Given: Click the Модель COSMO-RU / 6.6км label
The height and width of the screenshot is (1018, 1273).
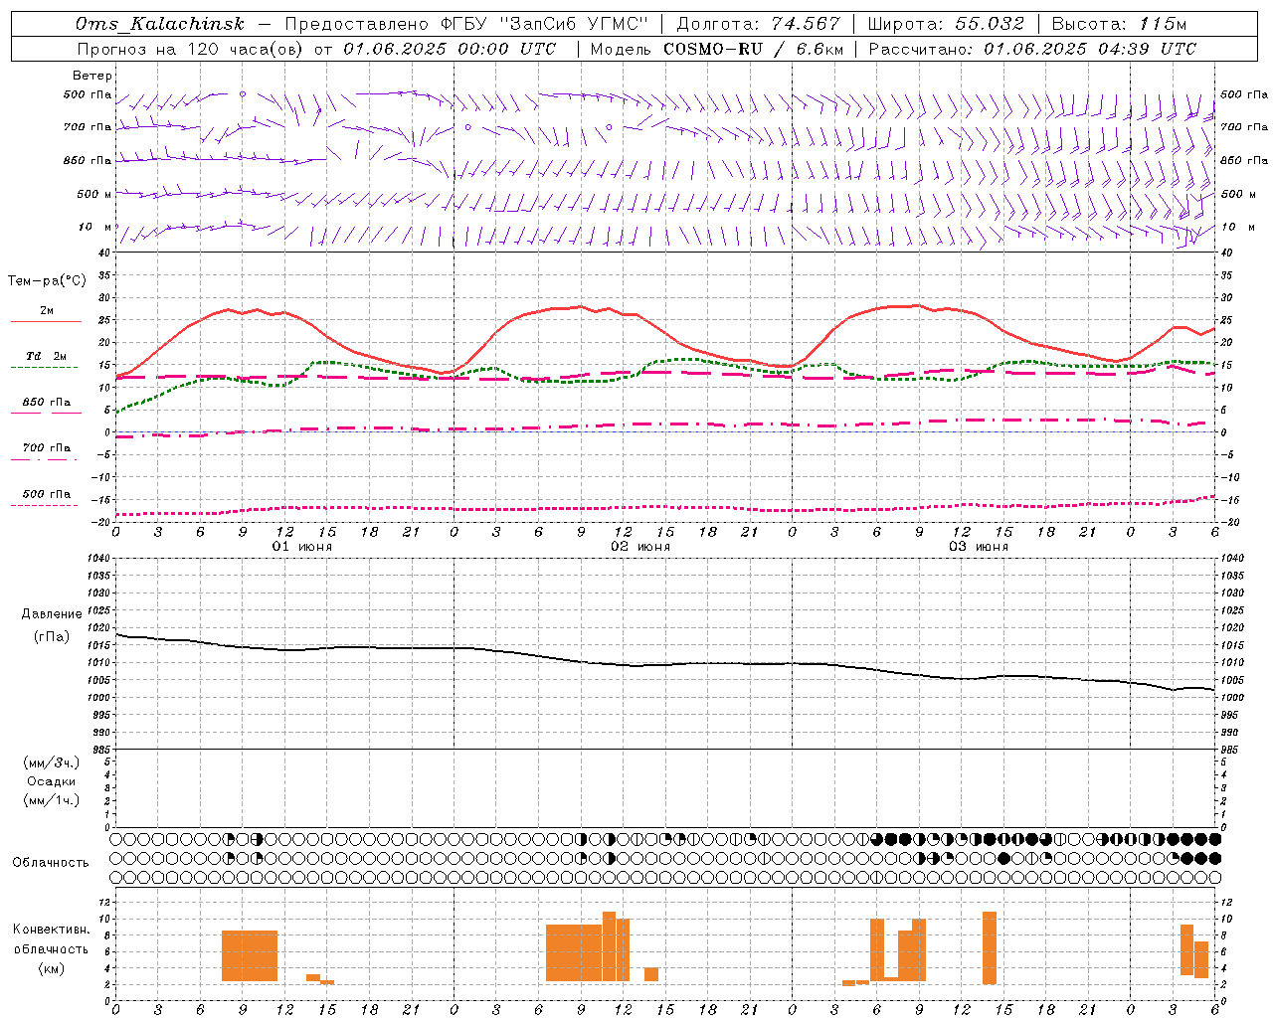Looking at the screenshot, I should click(x=717, y=49).
